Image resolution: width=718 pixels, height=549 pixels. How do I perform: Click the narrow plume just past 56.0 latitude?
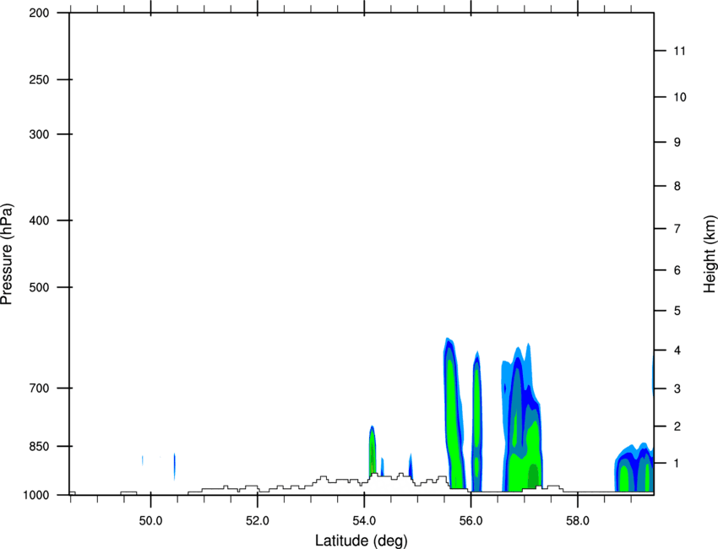477,421
